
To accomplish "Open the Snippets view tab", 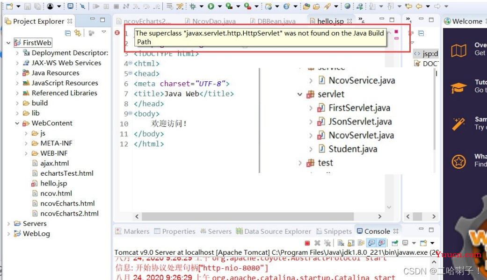I will point(334,231).
